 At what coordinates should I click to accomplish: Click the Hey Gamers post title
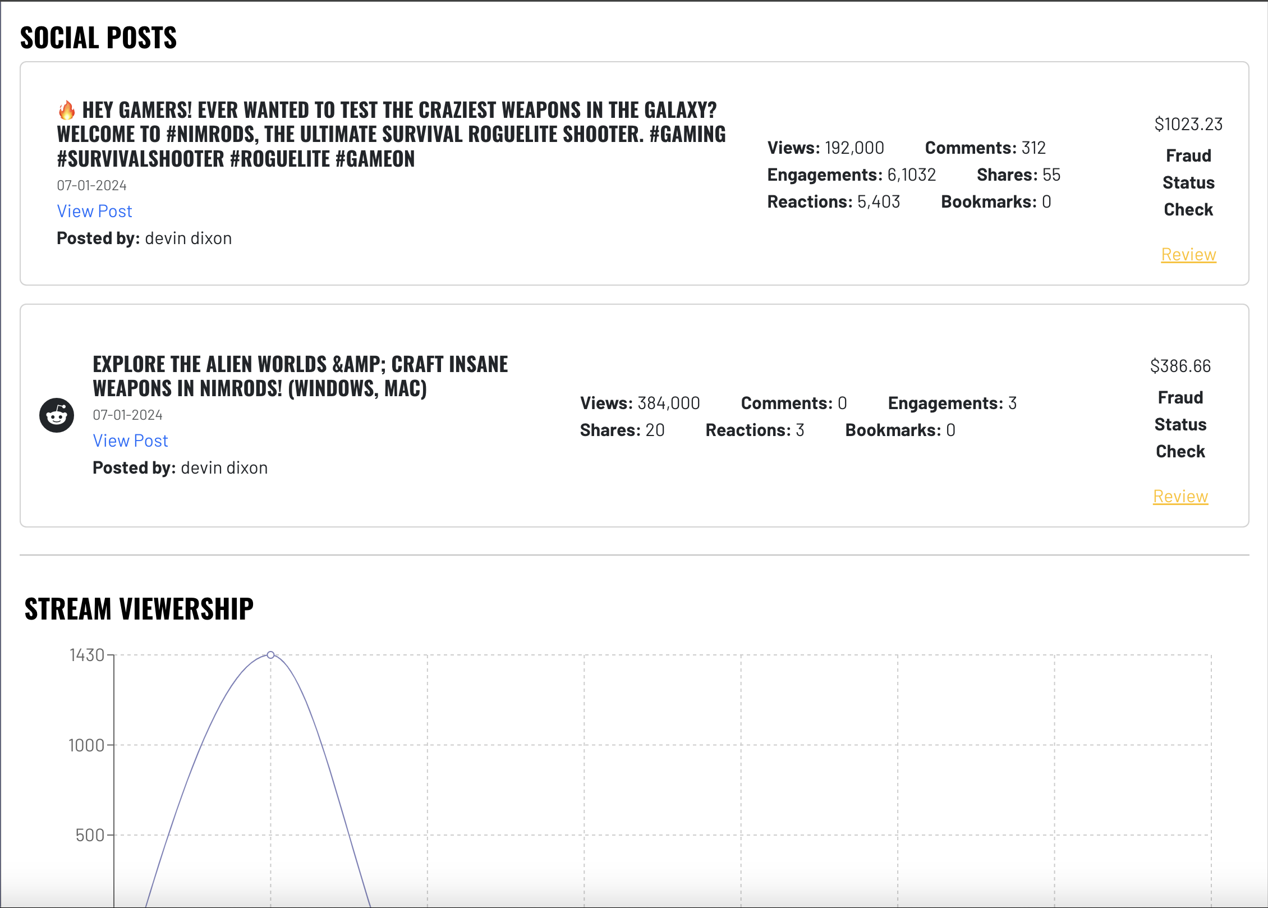click(391, 135)
